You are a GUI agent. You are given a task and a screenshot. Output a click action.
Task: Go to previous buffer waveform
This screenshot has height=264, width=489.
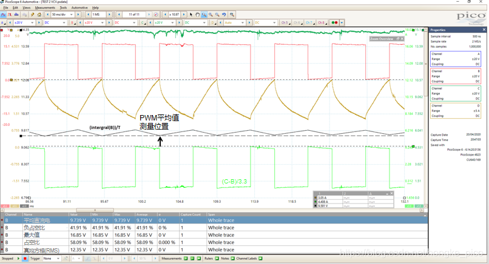[x=119, y=15]
